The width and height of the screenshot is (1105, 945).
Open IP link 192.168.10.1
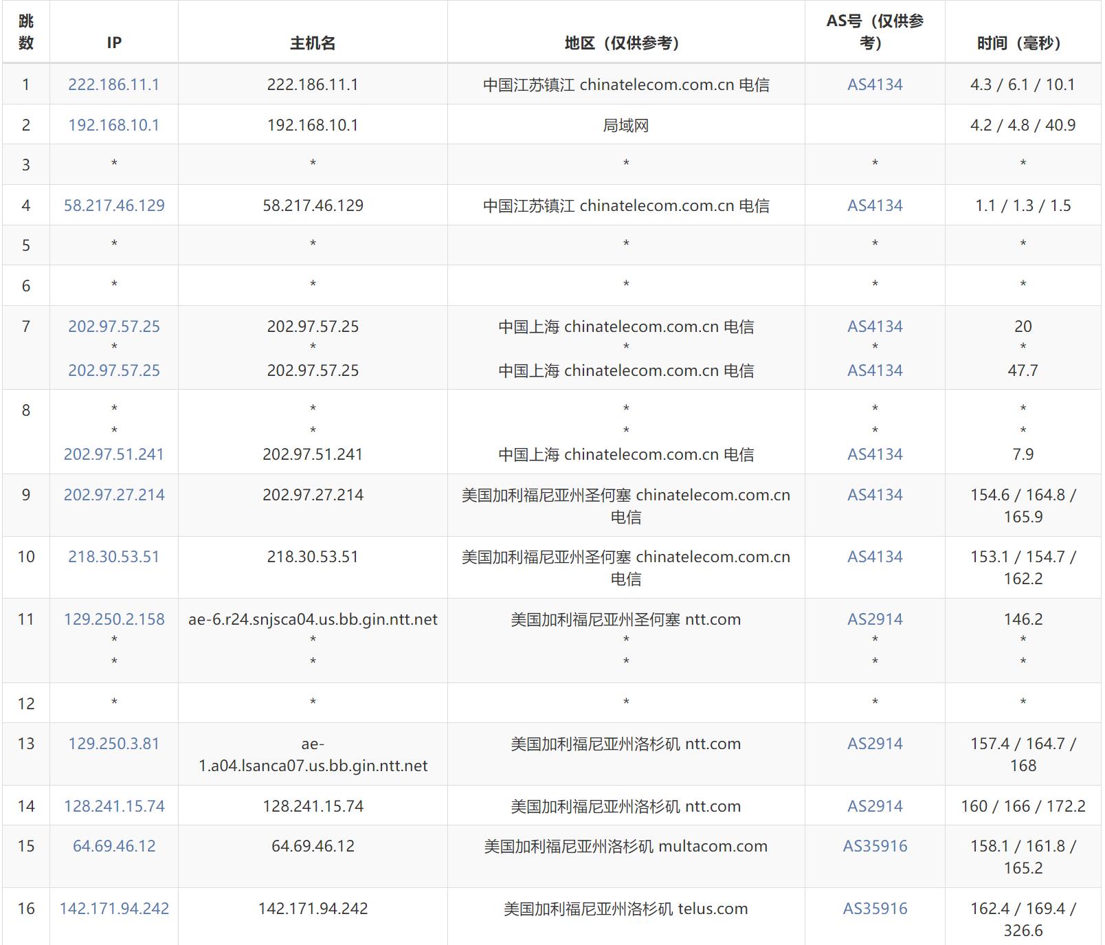click(x=114, y=125)
